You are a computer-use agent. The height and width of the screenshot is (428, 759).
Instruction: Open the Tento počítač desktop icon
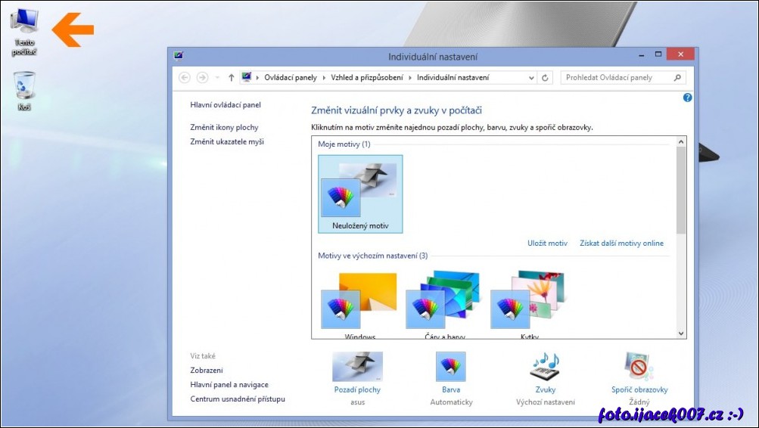[24, 23]
